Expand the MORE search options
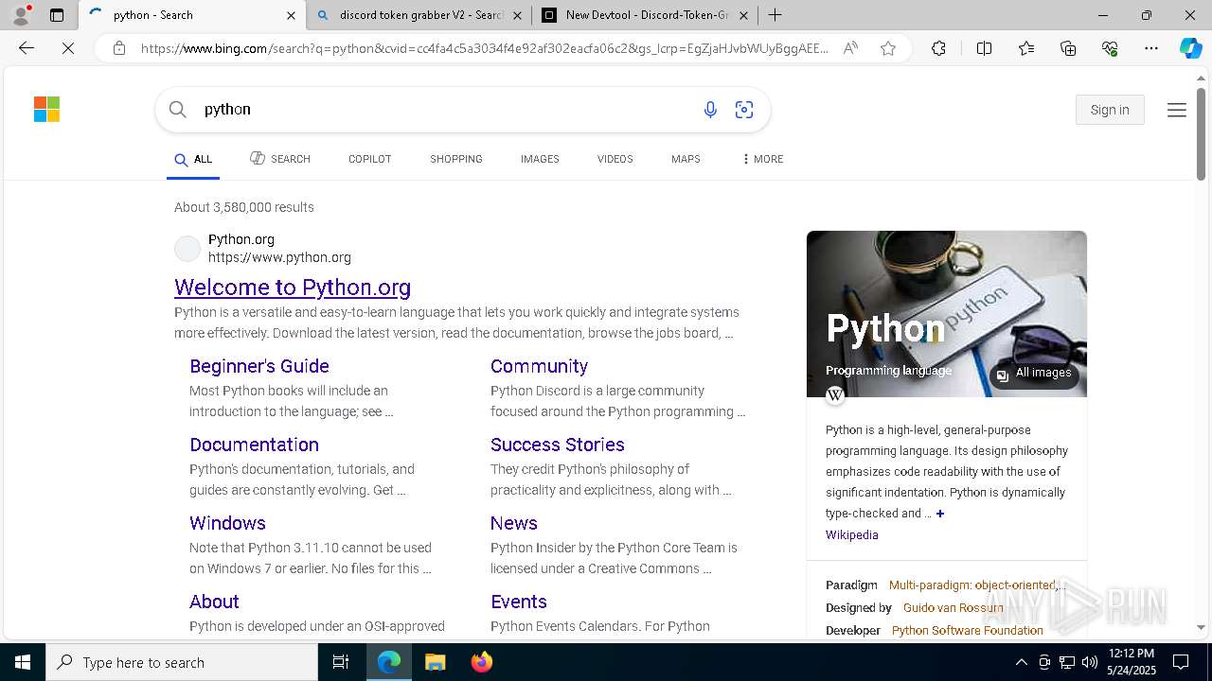Viewport: 1212px width, 681px height. point(763,159)
